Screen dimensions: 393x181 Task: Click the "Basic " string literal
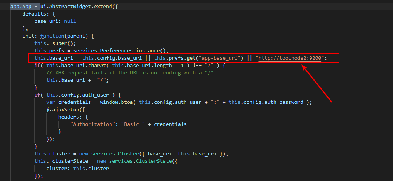133,124
